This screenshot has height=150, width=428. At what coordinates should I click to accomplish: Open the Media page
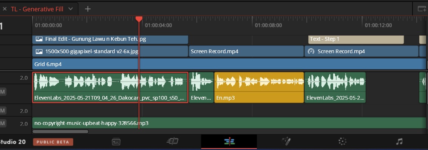[x=116, y=142]
